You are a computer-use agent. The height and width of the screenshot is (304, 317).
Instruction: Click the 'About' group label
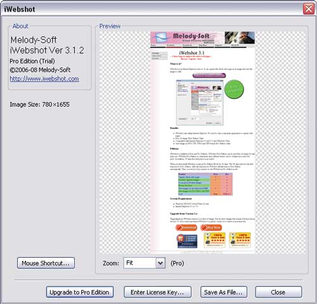click(x=20, y=26)
